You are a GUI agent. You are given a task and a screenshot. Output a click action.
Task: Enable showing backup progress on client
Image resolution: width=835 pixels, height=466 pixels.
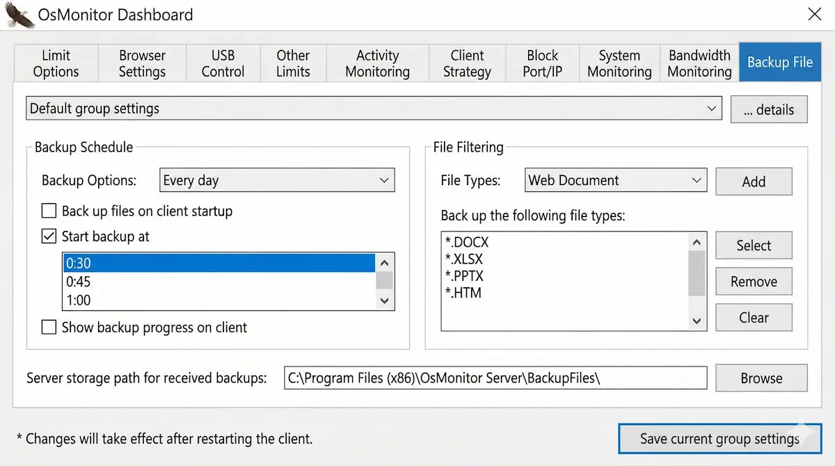[49, 327]
